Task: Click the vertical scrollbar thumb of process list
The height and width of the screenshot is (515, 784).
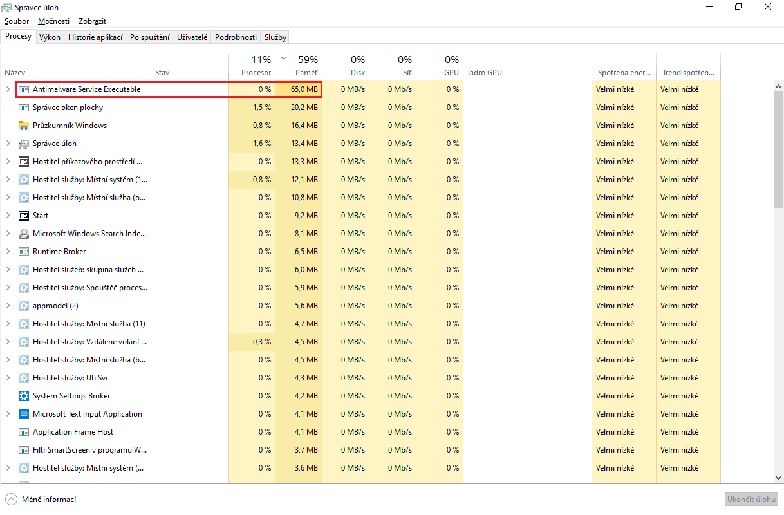Action: (778, 149)
